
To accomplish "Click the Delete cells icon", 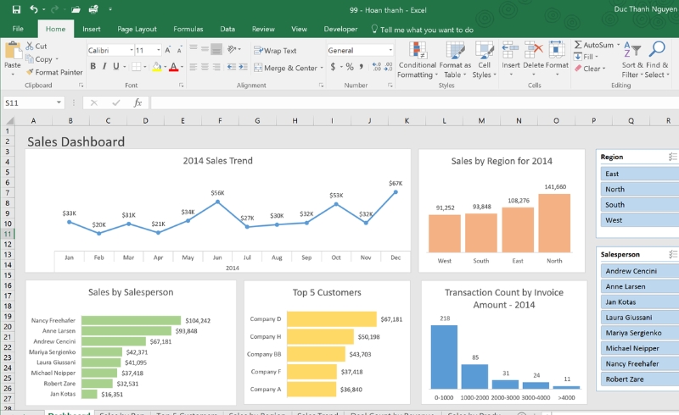I will (534, 50).
